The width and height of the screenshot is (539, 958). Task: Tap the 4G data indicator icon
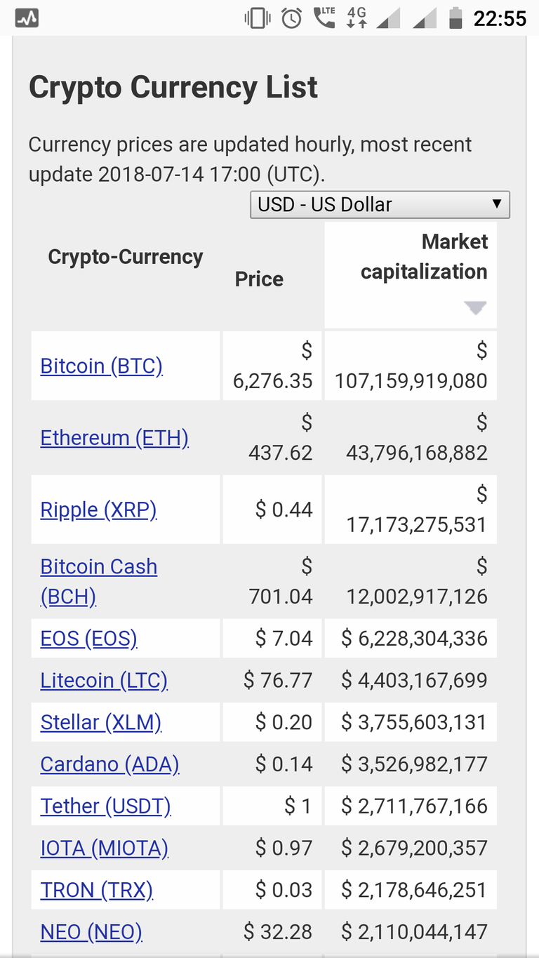tap(357, 18)
